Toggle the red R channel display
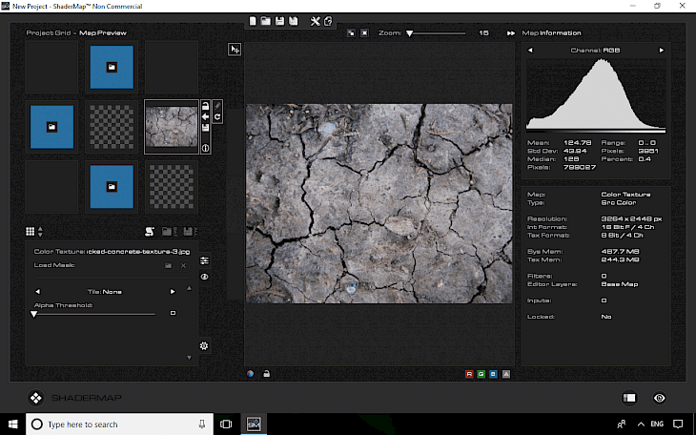The height and width of the screenshot is (435, 696). [469, 374]
